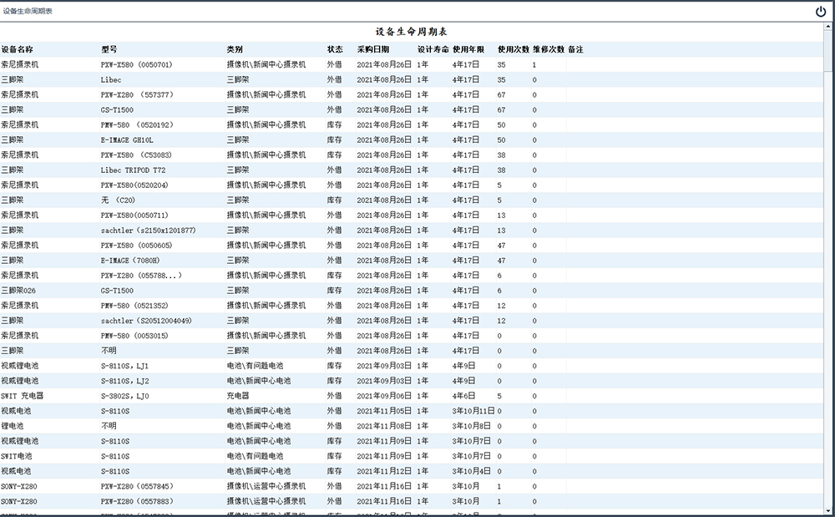The height and width of the screenshot is (517, 835).
Task: Click the scrollbar down arrow
Action: (827, 509)
